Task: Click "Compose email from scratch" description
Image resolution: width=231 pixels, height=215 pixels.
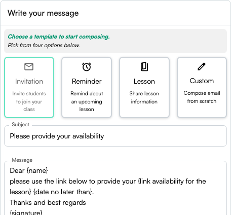Action: [202, 97]
